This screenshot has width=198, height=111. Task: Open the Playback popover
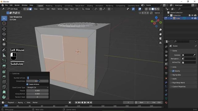12,102
